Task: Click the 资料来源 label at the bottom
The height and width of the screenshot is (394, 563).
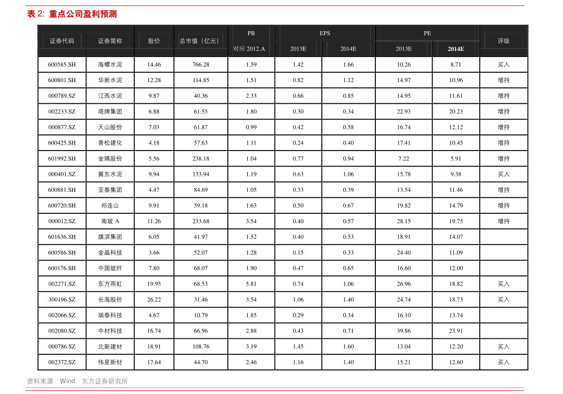Action: pyautogui.click(x=40, y=381)
